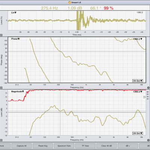Click the Reset Avg button

click(x=43, y=146)
